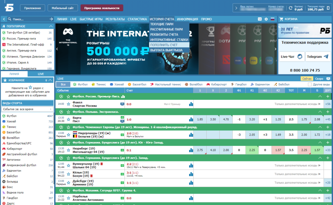The width and height of the screenshot is (333, 205).
Task: Submit search with the arrow icon
Action: (51, 19)
